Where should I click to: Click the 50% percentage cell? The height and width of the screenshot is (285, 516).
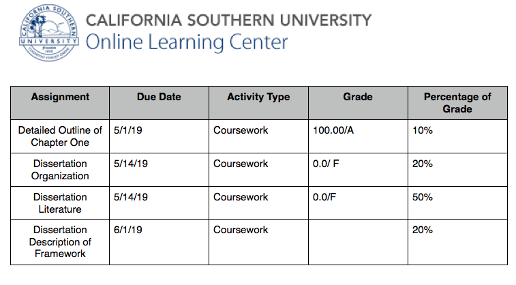(422, 197)
